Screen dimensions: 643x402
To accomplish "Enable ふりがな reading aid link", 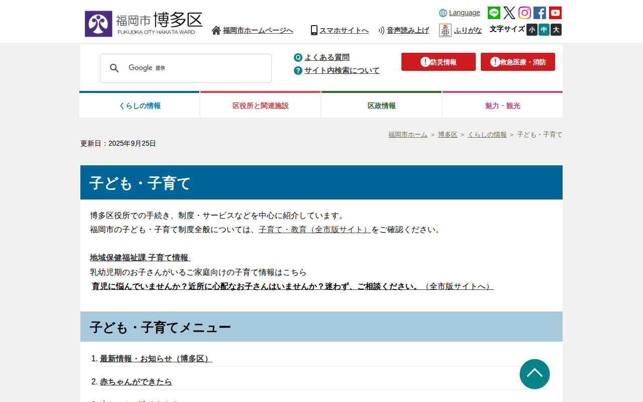I will pos(468,30).
